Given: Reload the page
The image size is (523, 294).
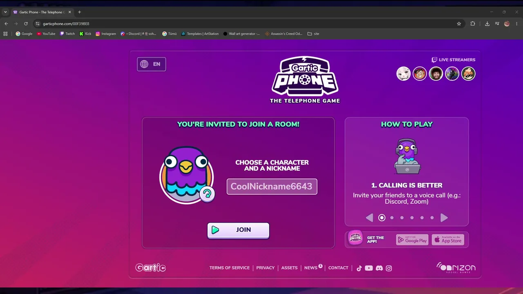Looking at the screenshot, I should 26,24.
